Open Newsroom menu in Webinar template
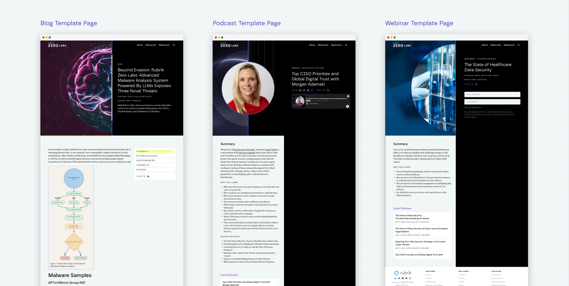Viewport: 569px width, 286px height. click(x=509, y=45)
